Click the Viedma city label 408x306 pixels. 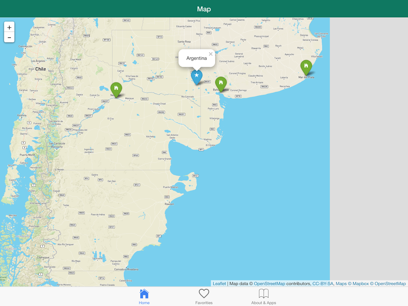[x=207, y=139]
